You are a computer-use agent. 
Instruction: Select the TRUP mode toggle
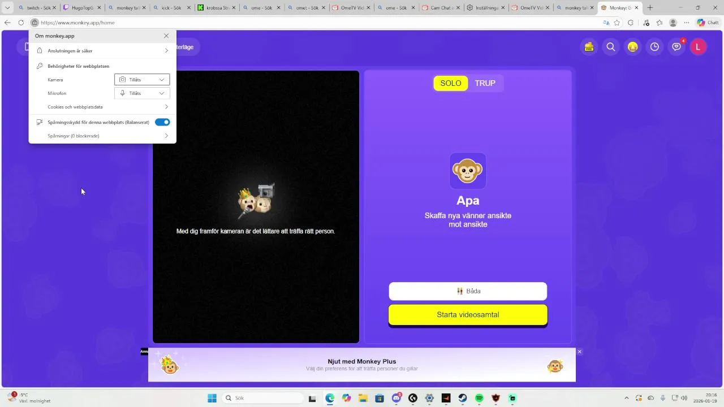point(485,83)
